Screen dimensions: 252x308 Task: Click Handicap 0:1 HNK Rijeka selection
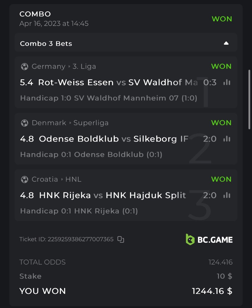pos(79,211)
